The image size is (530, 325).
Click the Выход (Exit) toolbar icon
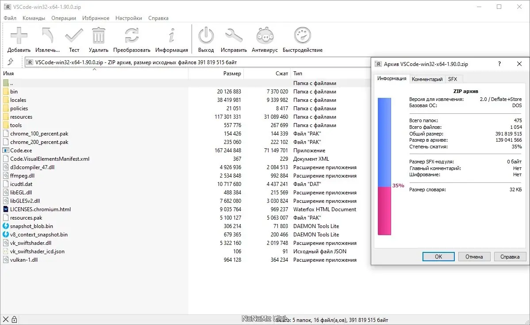pyautogui.click(x=205, y=35)
